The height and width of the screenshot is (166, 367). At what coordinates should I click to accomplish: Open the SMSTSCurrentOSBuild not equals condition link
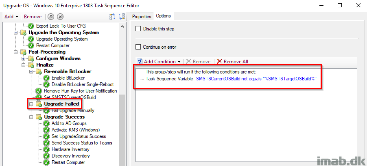(x=256, y=79)
